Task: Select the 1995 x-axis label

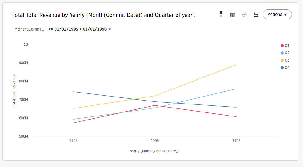Action: point(73,141)
